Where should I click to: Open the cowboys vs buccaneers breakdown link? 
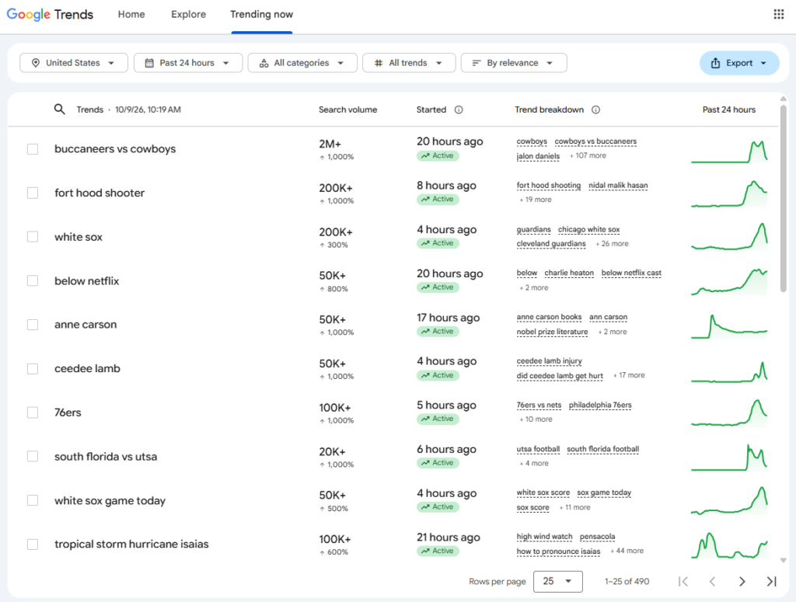coord(595,141)
